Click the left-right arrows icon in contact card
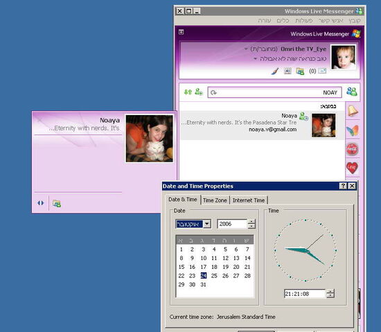This screenshot has width=381, height=332. click(x=41, y=203)
